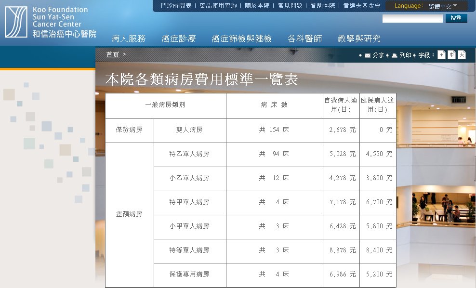Click the 4,550 元 cell
476x288 pixels.
point(378,155)
